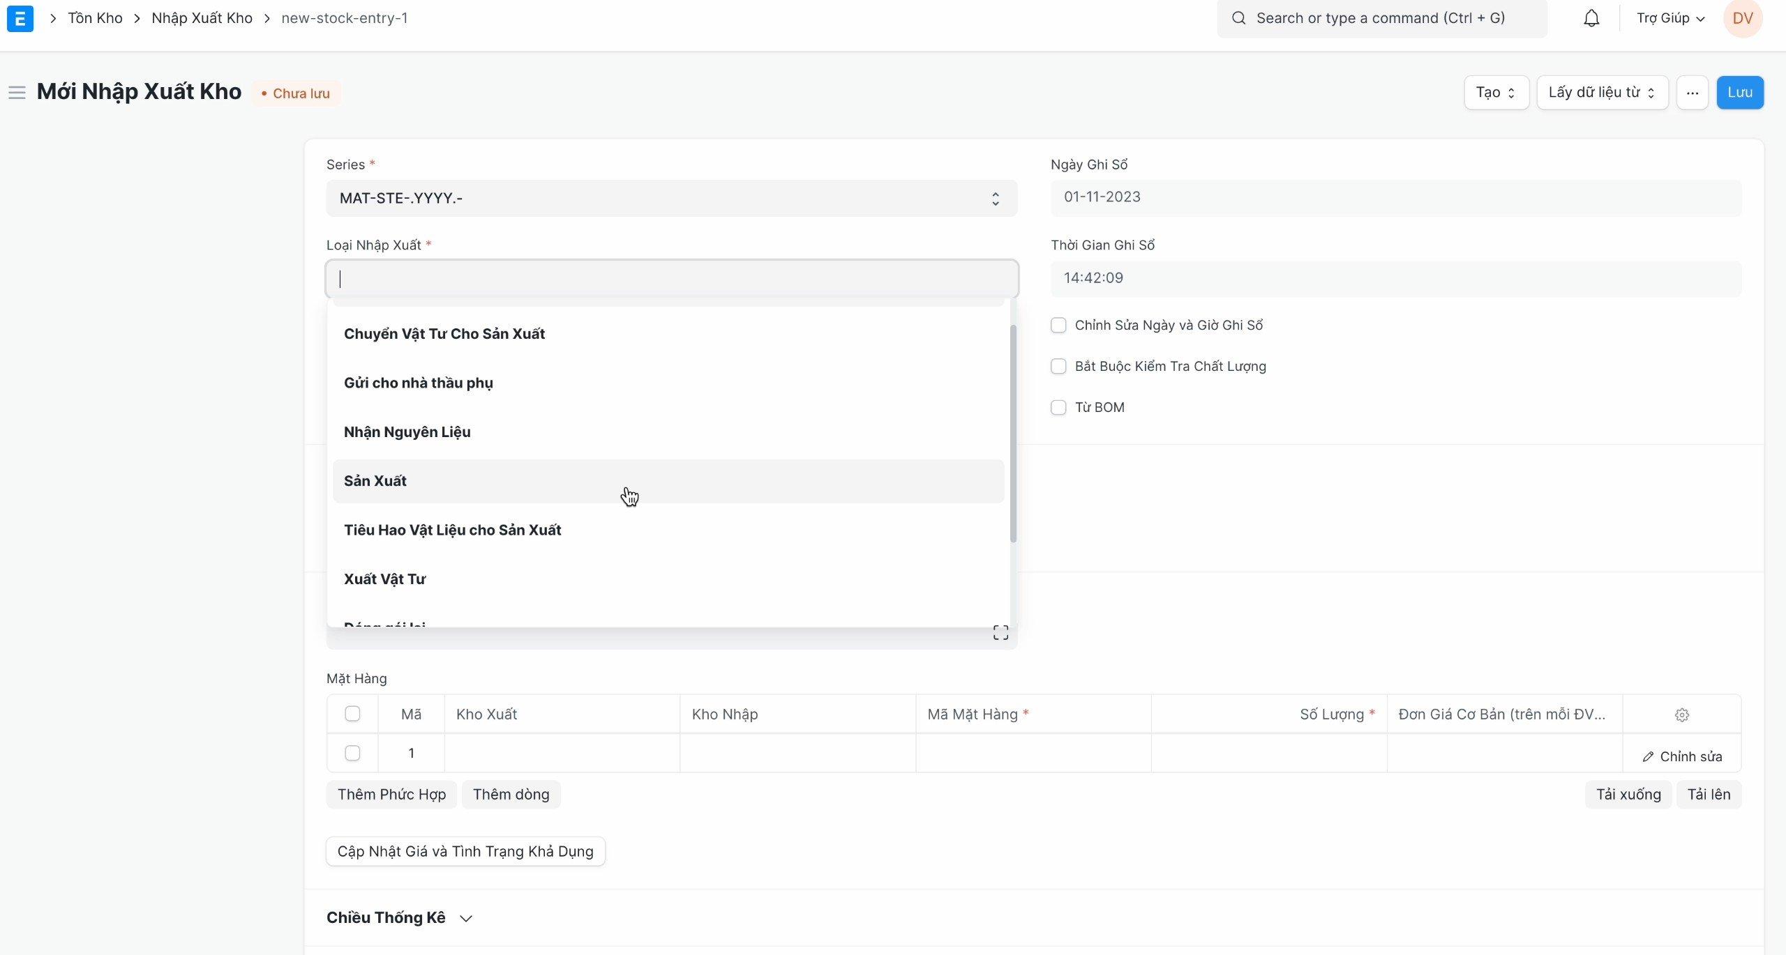Click Cập Nhật Giá và Tình Trạng Khả Dụng button
This screenshot has height=955, width=1786.
464,851
